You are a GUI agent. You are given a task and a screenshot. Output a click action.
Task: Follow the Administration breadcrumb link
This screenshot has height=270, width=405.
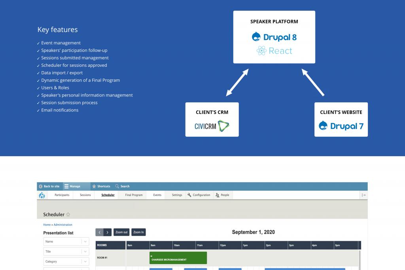click(63, 225)
